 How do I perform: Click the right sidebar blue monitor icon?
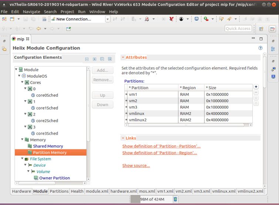273,77
